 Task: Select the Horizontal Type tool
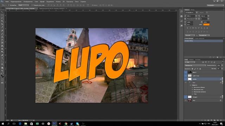(x=2, y=58)
